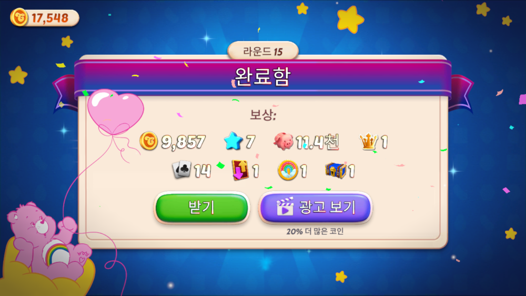
Task: Select the blue star reward icon
Action: (x=233, y=141)
